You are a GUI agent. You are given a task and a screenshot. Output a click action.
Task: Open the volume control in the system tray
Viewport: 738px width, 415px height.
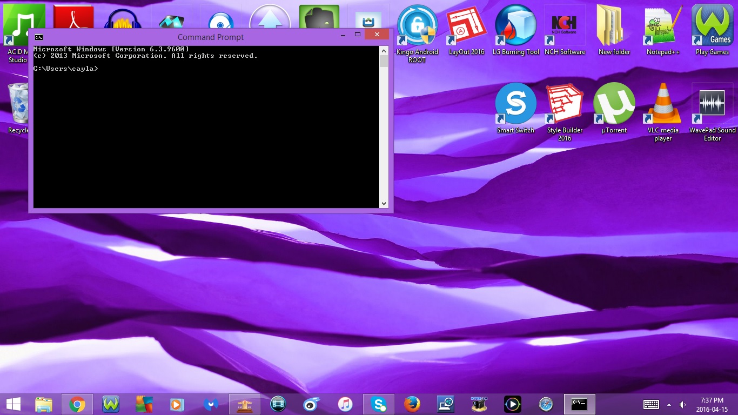coord(682,404)
